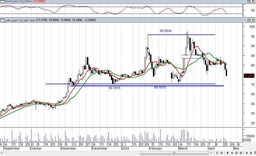Zoom out using the minus magnifier icon
This screenshot has width=256, height=156.
pyautogui.click(x=237, y=153)
